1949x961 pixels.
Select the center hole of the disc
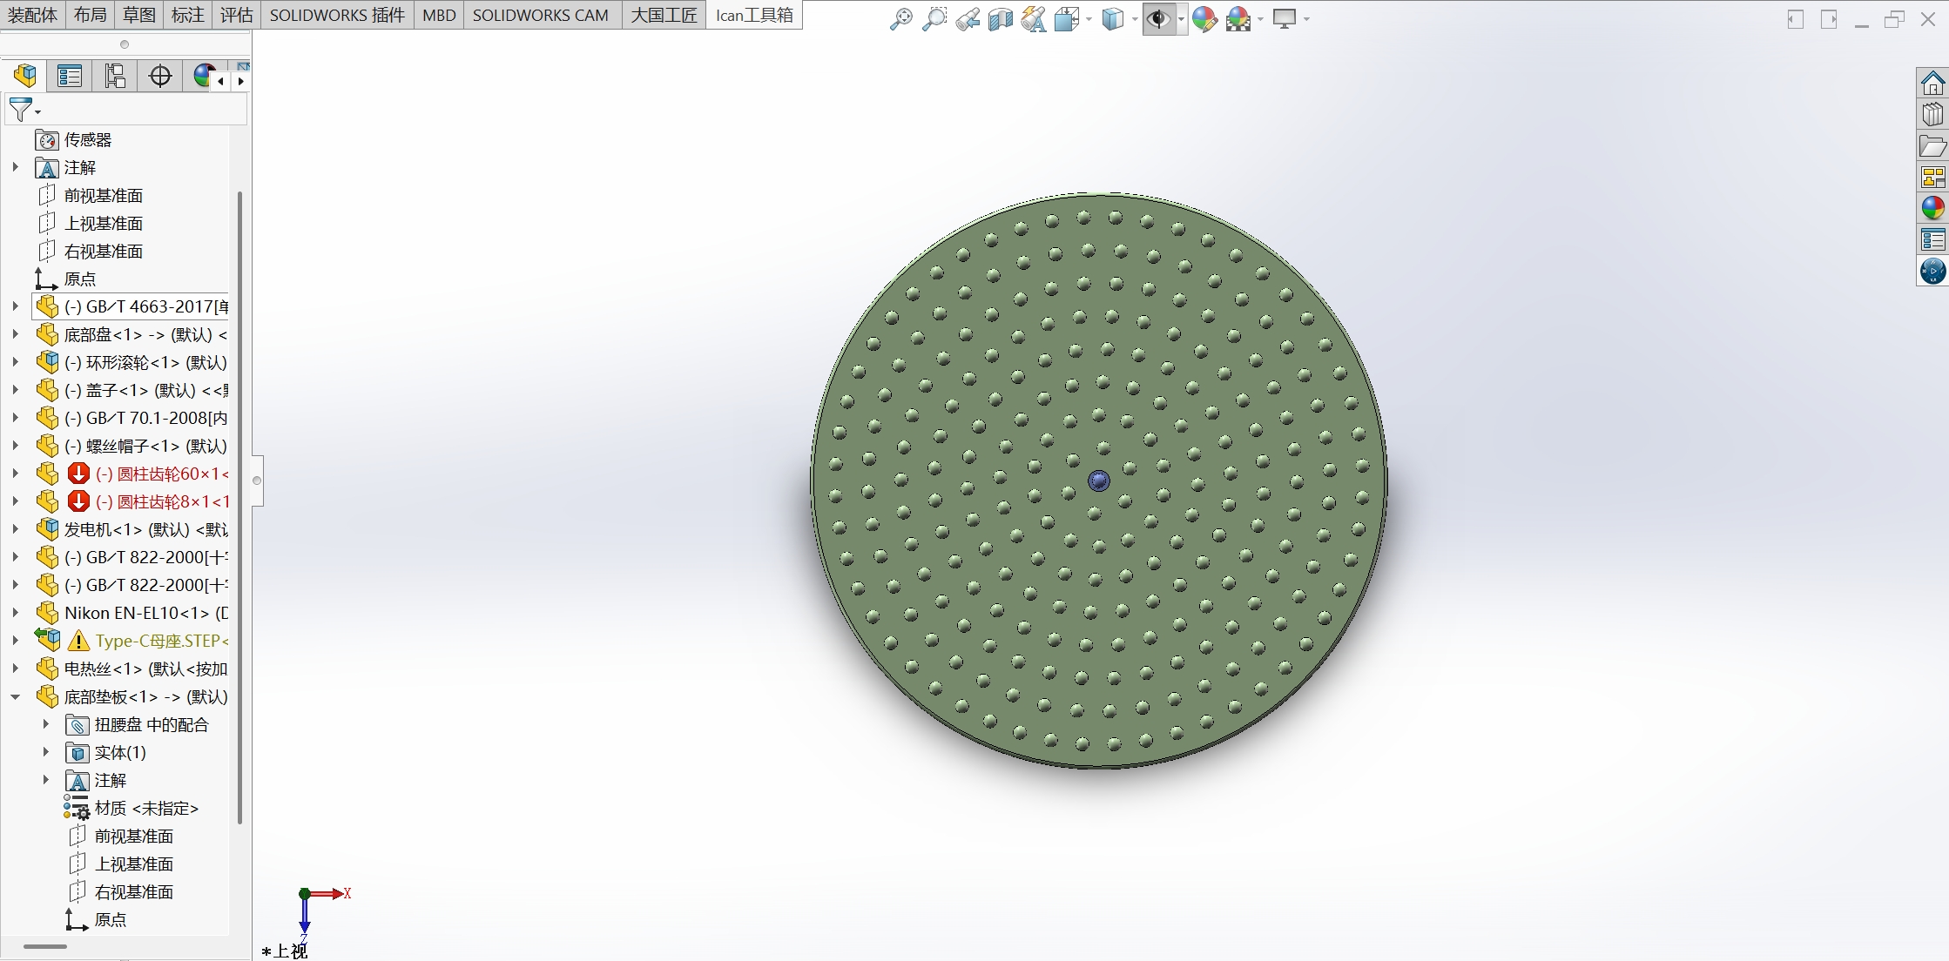[1099, 480]
